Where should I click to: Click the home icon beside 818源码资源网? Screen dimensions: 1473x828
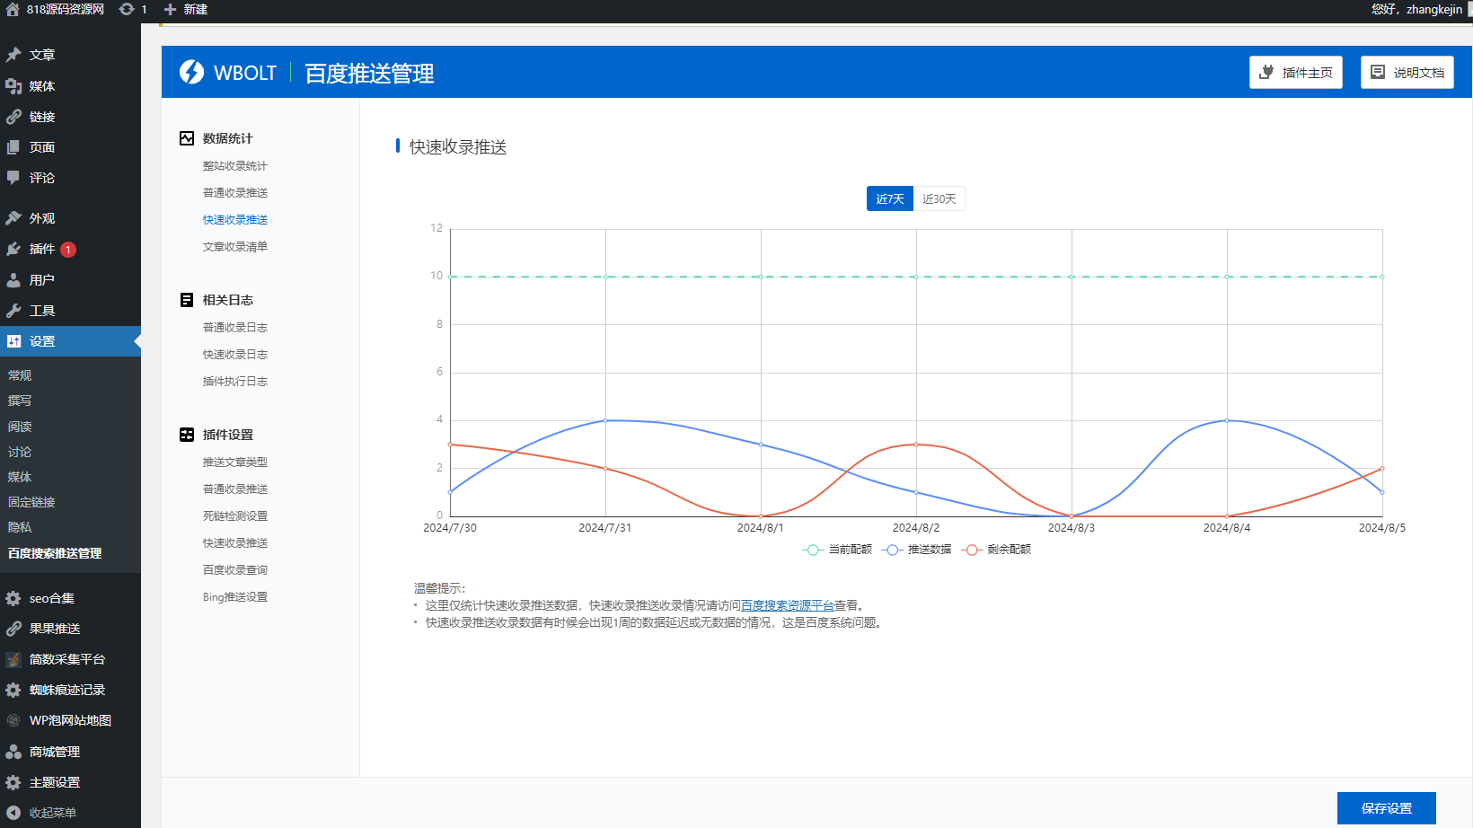[x=13, y=9]
